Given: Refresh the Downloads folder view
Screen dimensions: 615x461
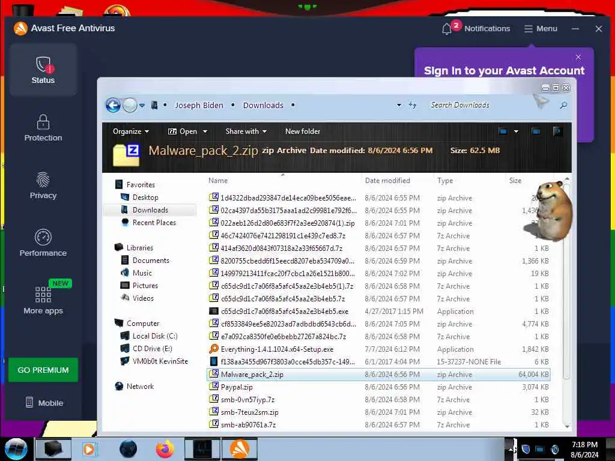Looking at the screenshot, I should coord(413,105).
